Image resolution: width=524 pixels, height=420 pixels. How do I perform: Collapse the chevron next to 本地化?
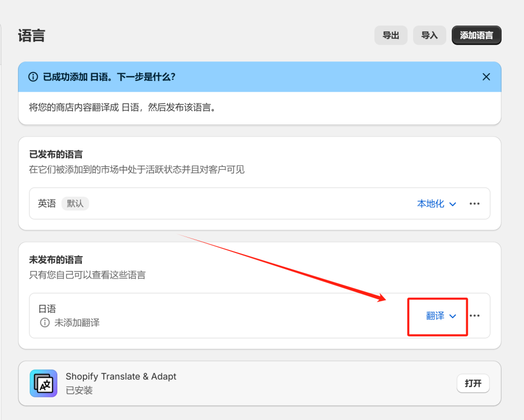click(x=452, y=203)
